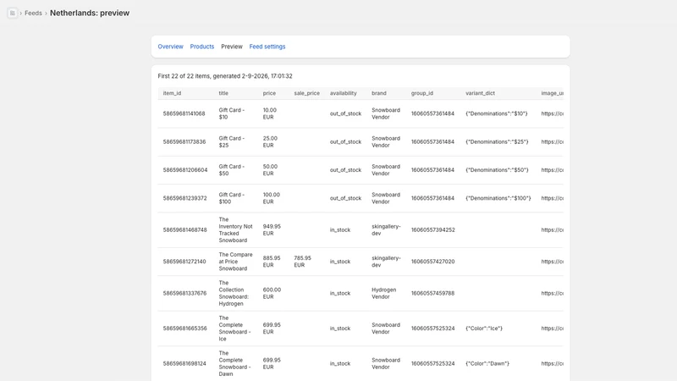Select item ID 58659681698124
This screenshot has height=381, width=677.
click(x=184, y=364)
